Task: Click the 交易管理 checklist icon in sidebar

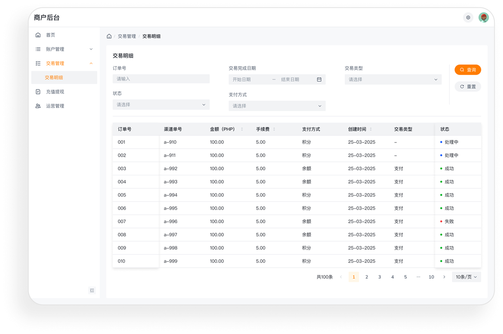Action: pos(38,63)
